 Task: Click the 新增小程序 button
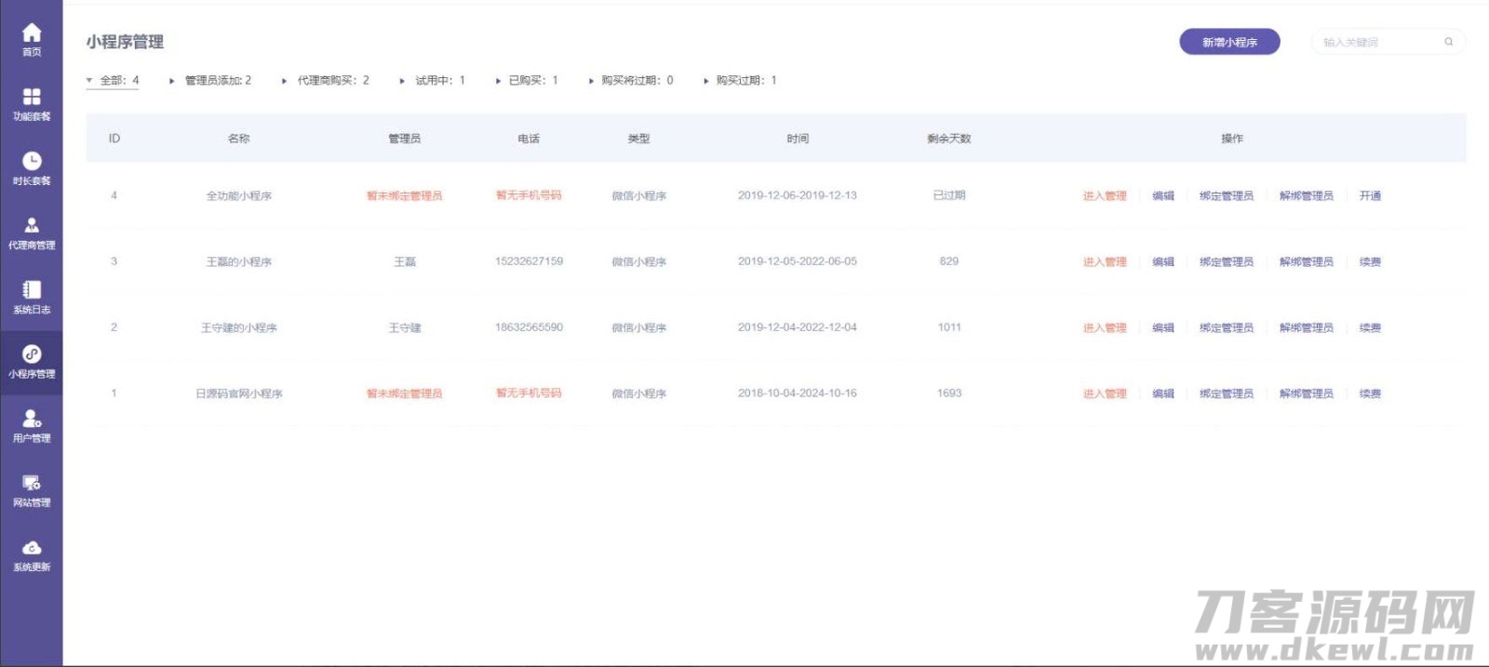1229,42
